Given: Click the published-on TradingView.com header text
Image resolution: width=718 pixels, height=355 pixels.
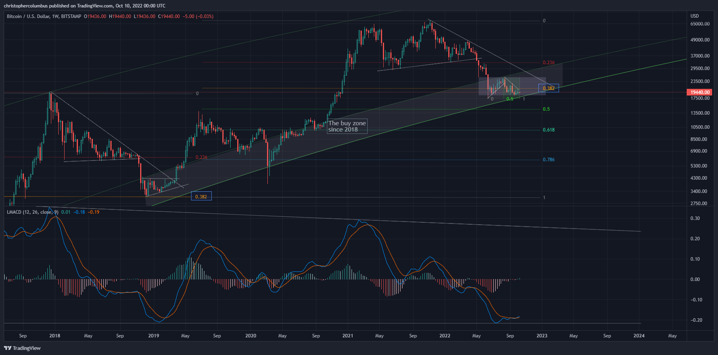Looking at the screenshot, I should pos(85,6).
